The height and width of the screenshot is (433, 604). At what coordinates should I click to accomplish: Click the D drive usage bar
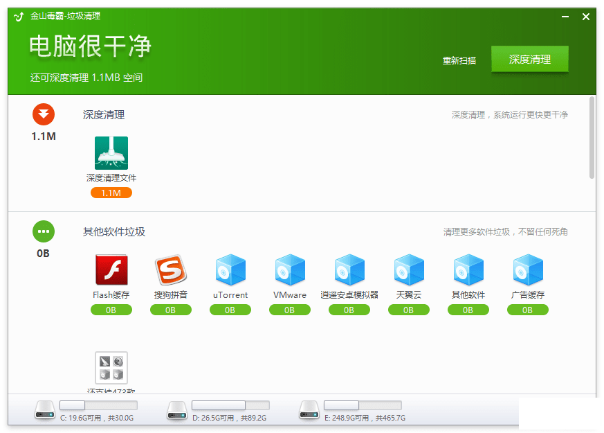tap(230, 405)
